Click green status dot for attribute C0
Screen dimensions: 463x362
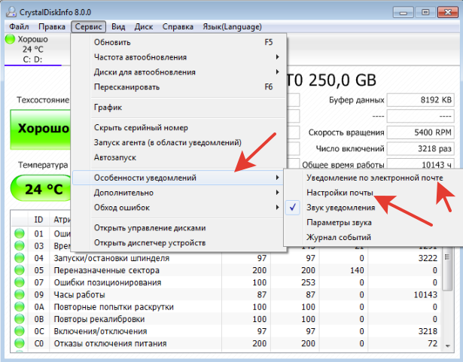[20, 343]
